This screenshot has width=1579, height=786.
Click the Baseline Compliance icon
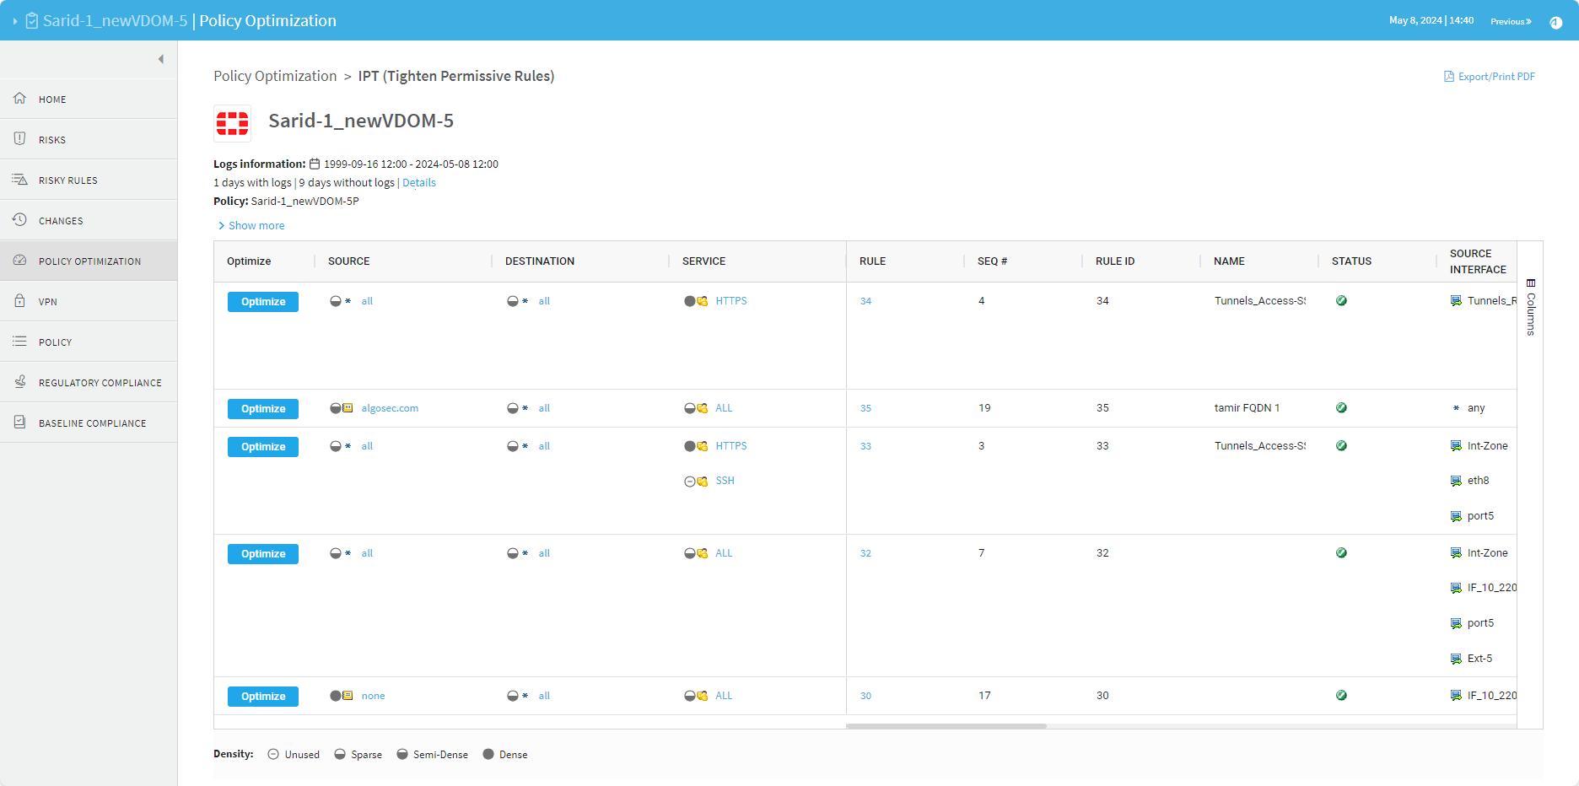pos(19,423)
